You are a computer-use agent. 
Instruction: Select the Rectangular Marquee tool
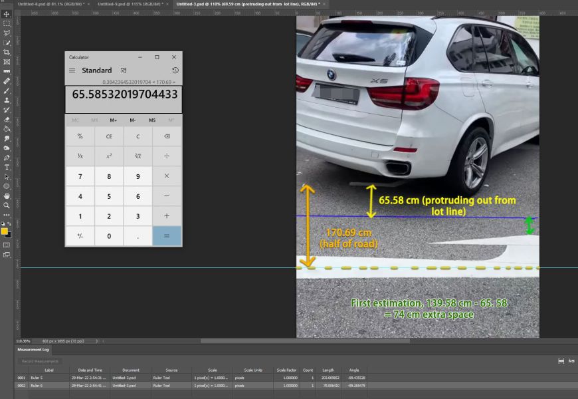point(7,23)
